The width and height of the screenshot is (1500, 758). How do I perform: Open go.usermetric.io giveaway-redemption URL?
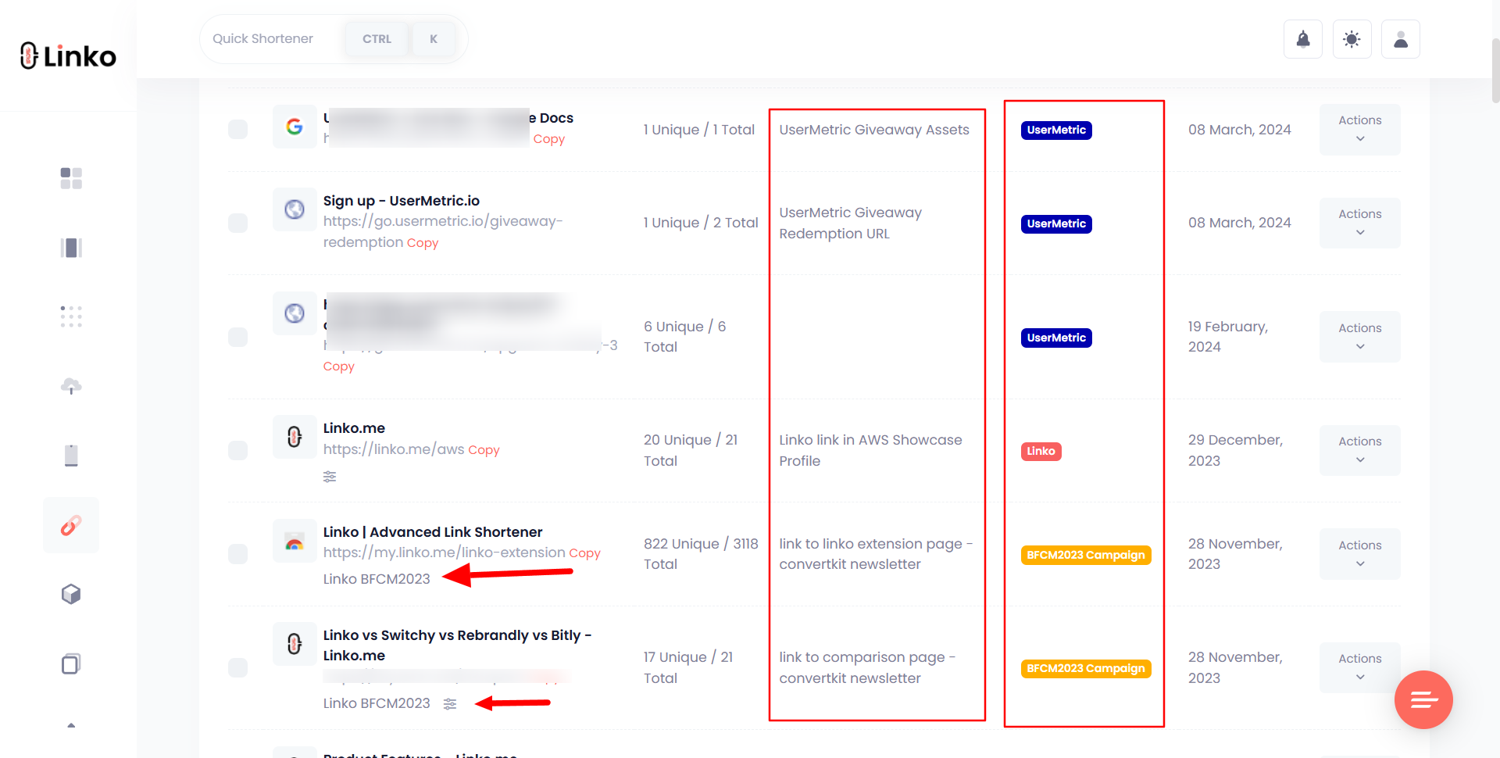click(x=443, y=231)
